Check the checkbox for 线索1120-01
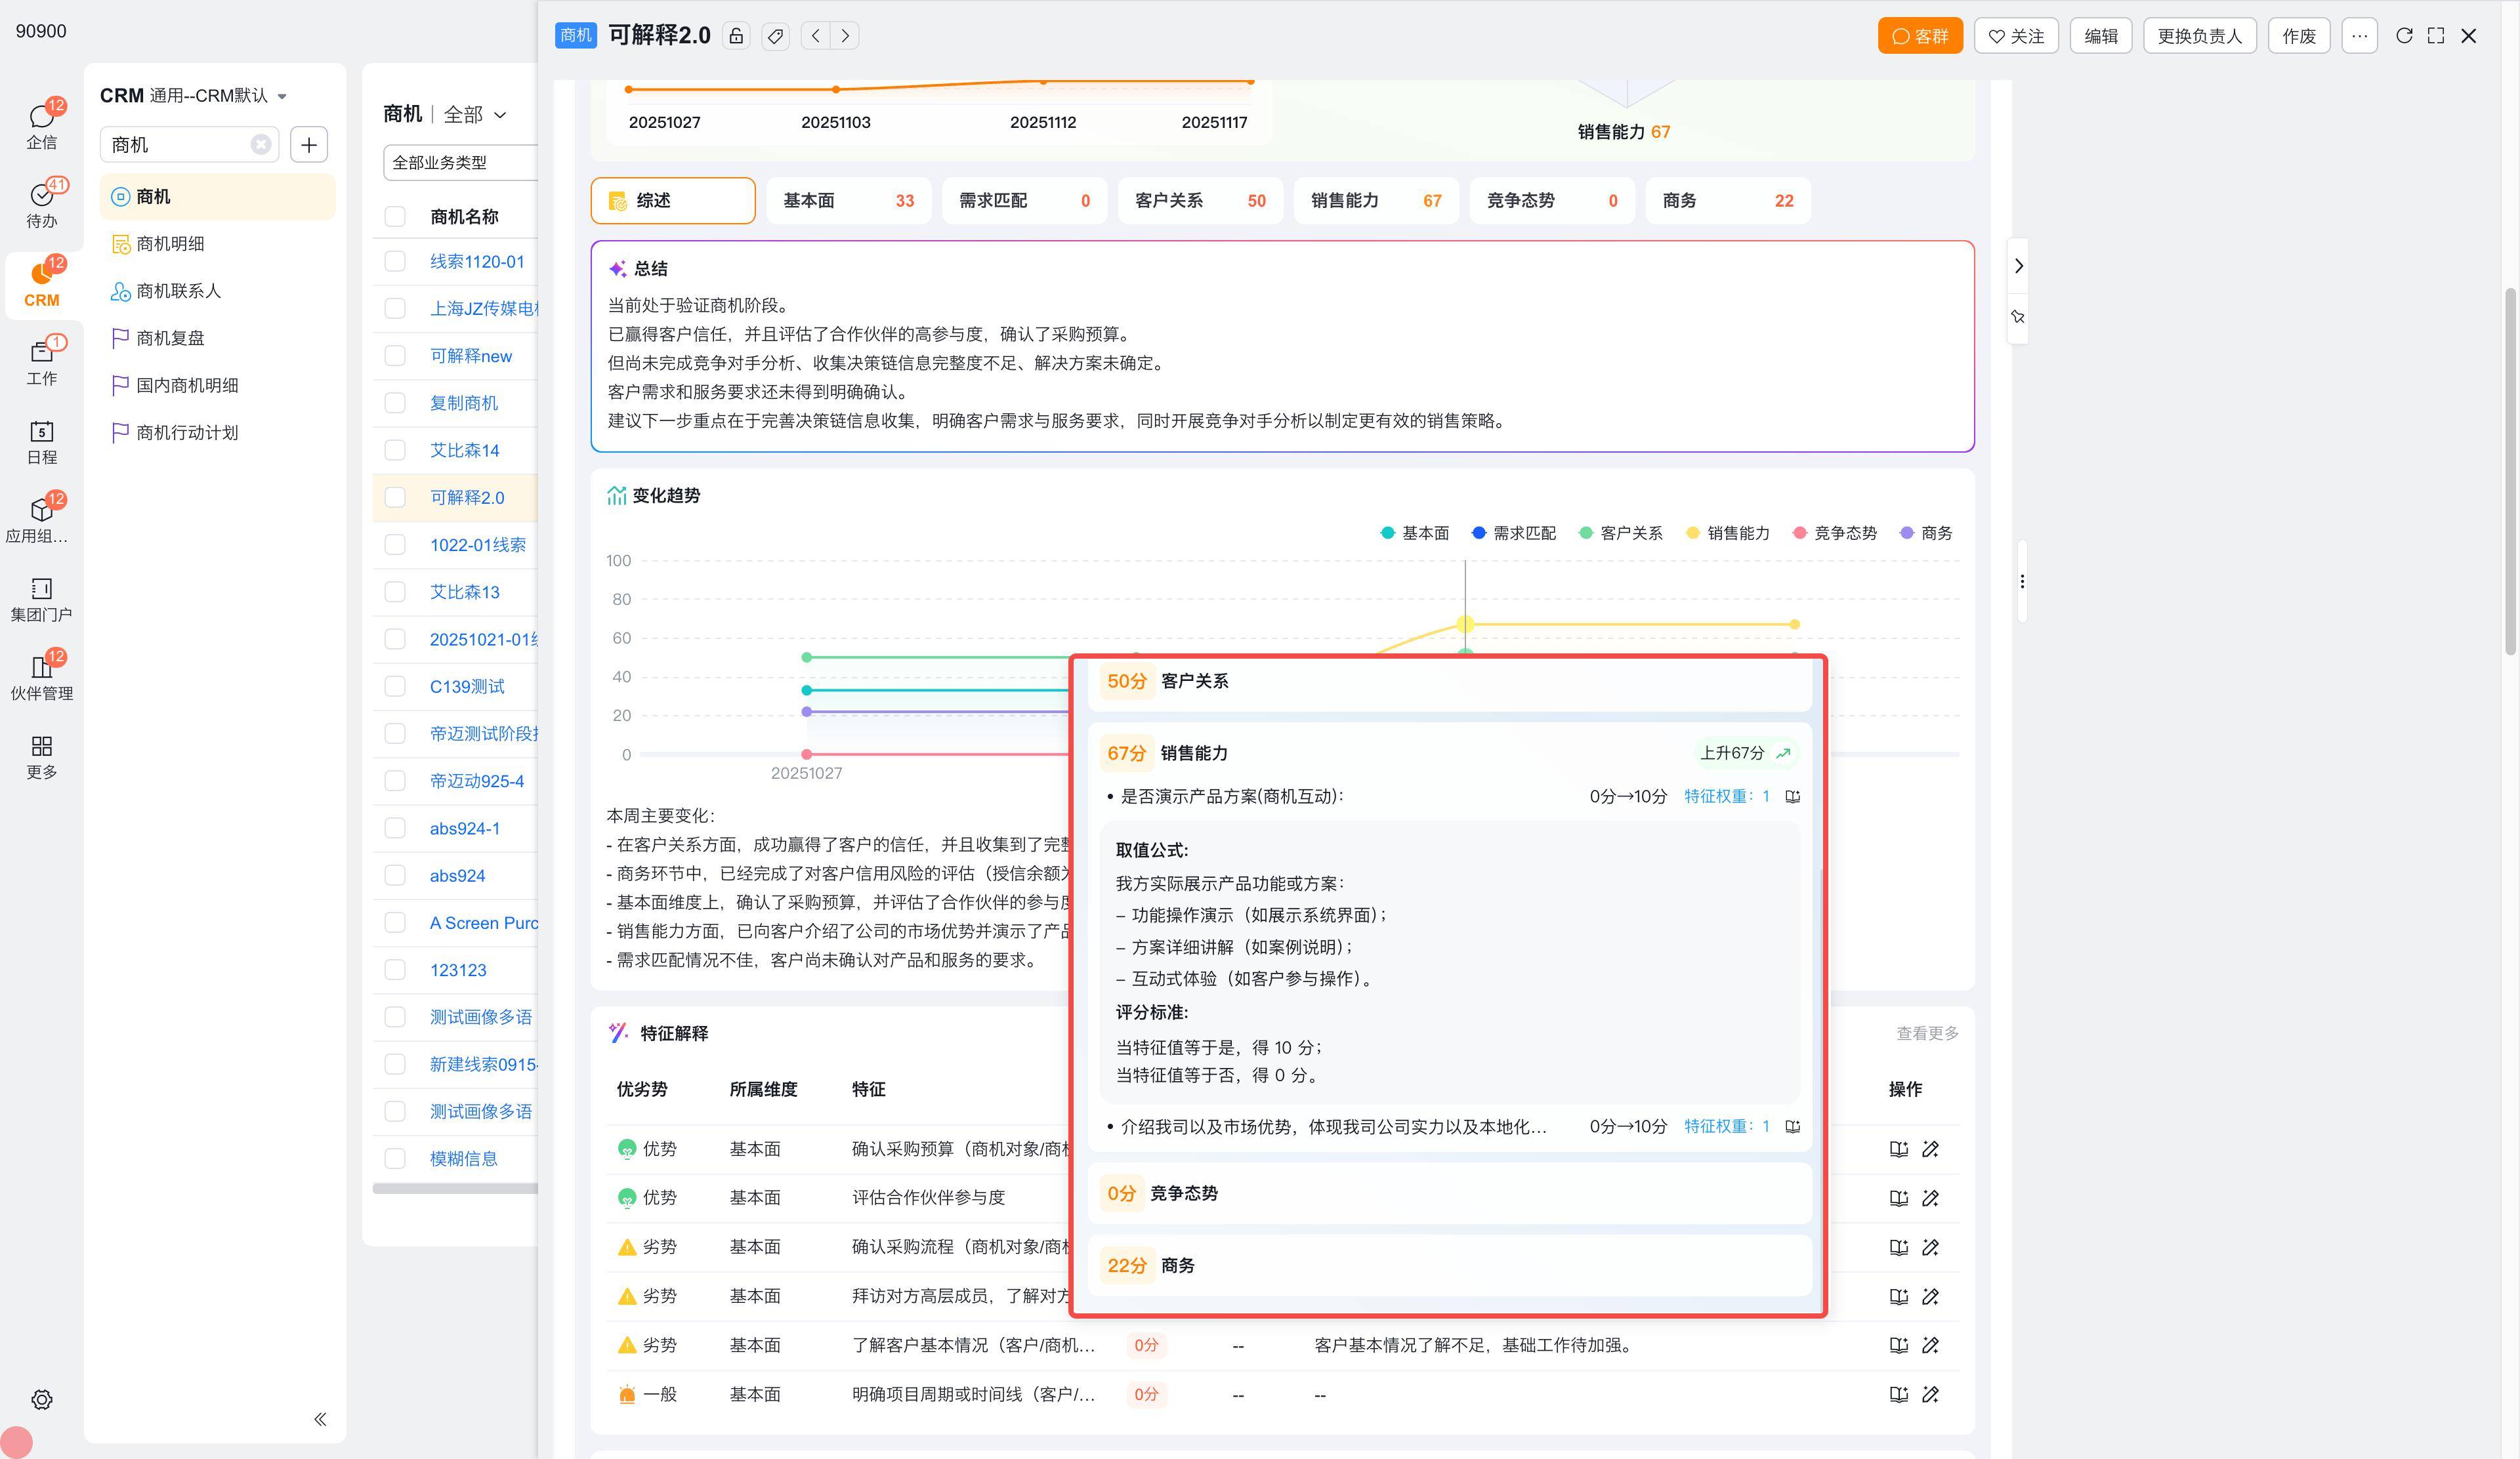The width and height of the screenshot is (2520, 1459). 395,262
